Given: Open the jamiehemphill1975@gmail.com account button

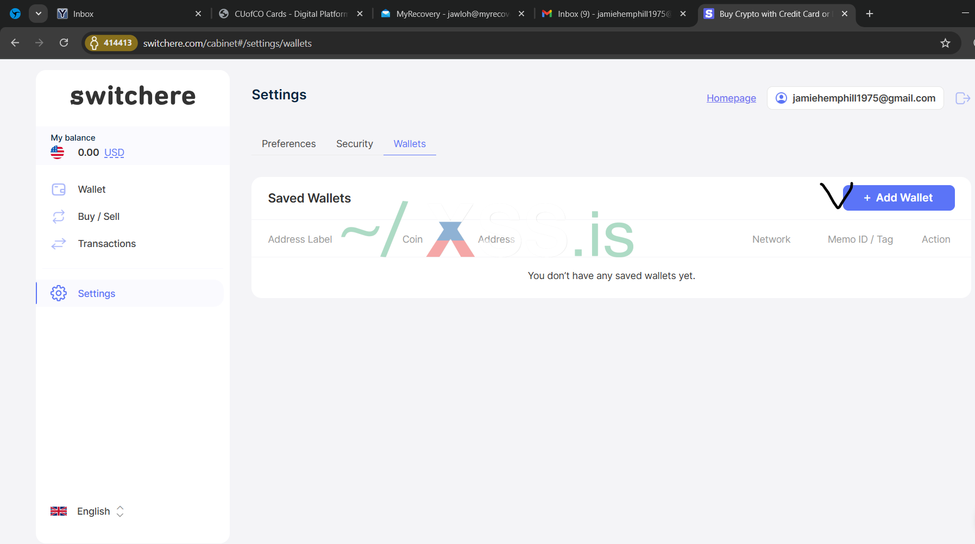Looking at the screenshot, I should click(x=856, y=98).
